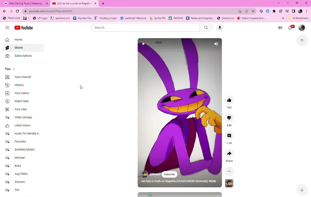Open watch History
The width and height of the screenshot is (311, 197).
(x=23, y=85)
